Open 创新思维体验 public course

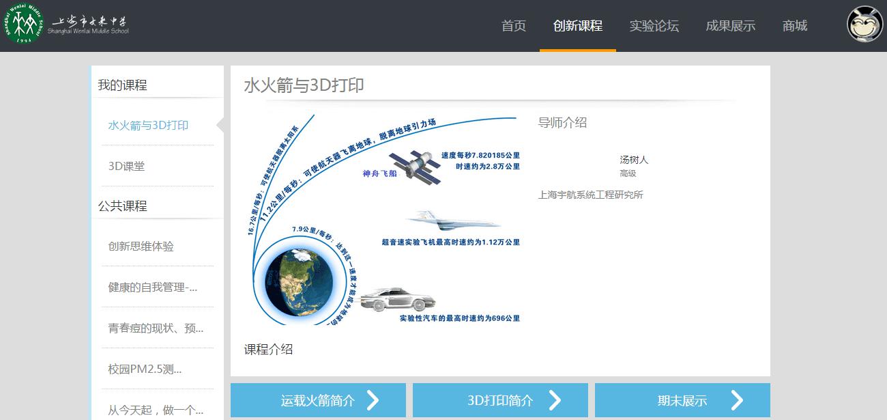point(141,247)
